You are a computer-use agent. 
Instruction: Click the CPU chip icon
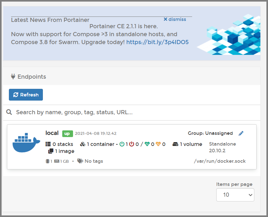(48, 161)
